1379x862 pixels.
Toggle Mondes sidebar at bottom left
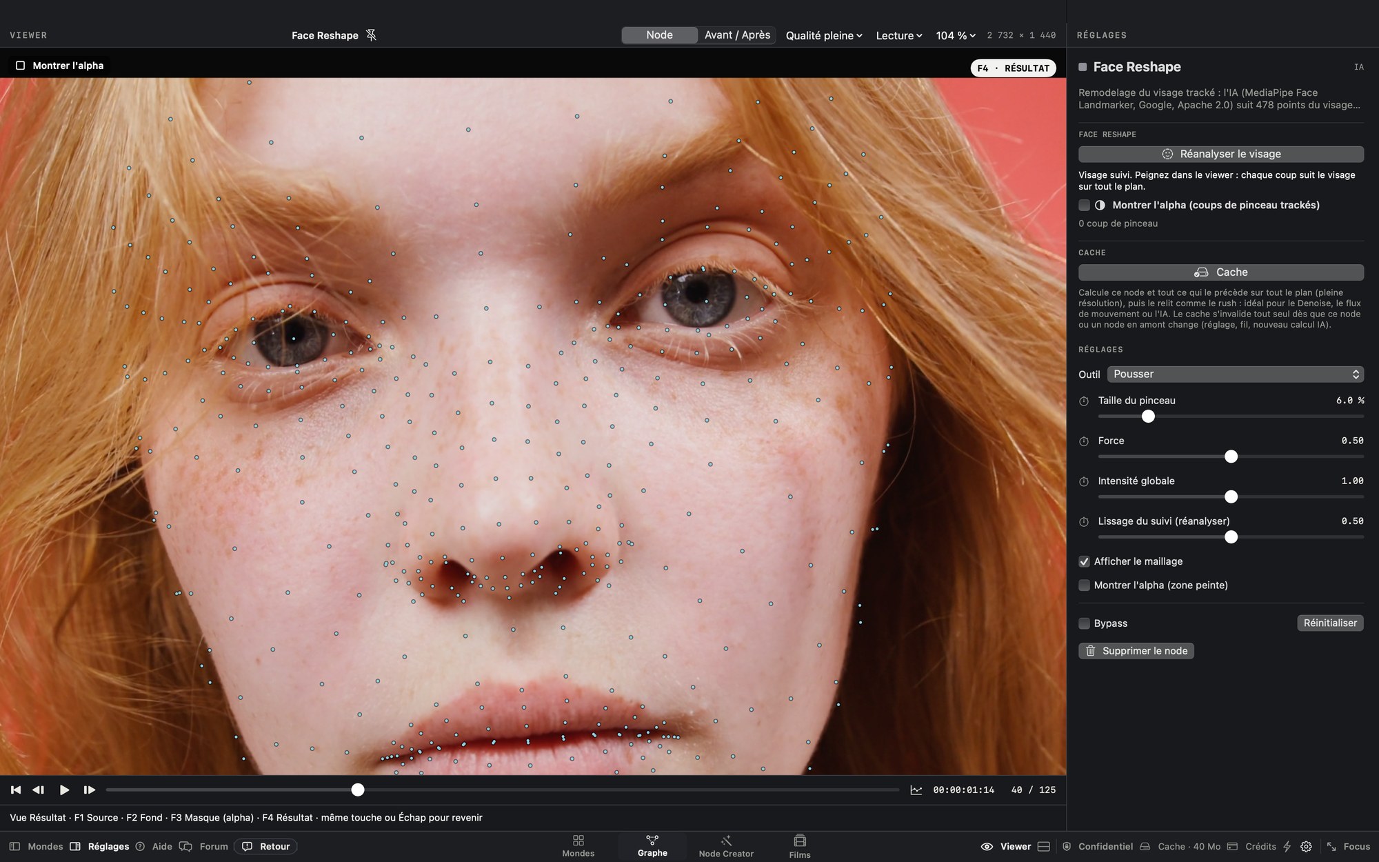(36, 846)
